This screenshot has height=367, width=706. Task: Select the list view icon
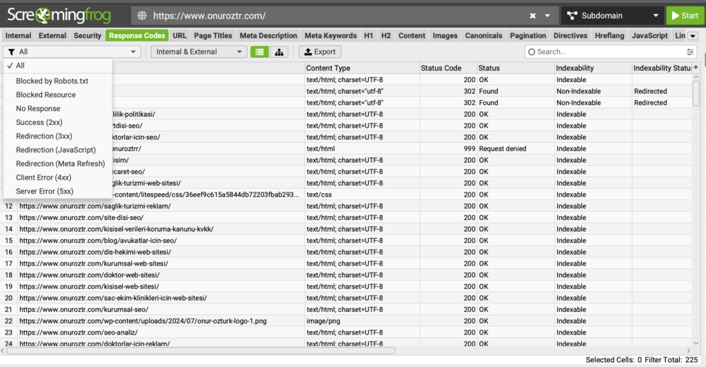(260, 52)
